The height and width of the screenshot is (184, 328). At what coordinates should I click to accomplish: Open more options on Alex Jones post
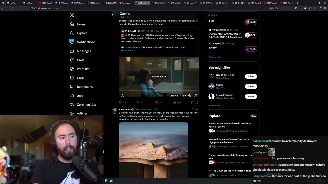[x=197, y=109]
